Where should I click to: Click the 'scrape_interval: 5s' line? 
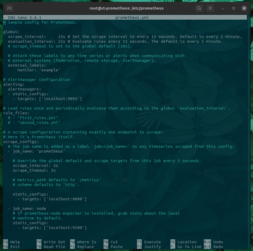pos(35,166)
